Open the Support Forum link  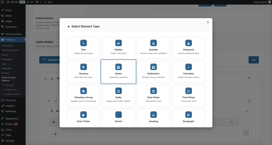(13, 94)
